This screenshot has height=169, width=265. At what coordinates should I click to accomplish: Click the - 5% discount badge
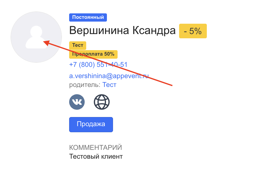click(x=193, y=31)
